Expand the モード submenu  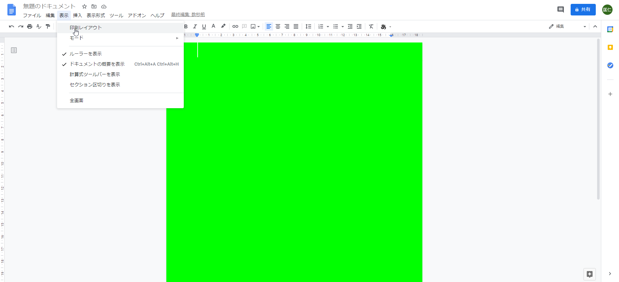pyautogui.click(x=120, y=38)
